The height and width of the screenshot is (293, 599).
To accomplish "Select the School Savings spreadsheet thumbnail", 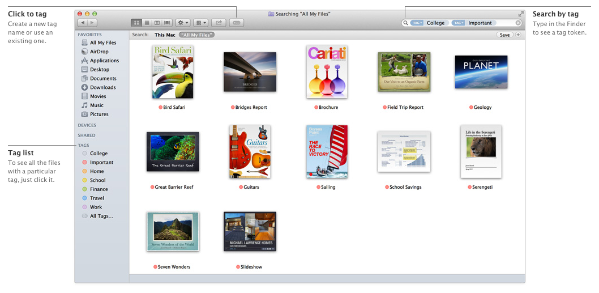I will [x=404, y=152].
